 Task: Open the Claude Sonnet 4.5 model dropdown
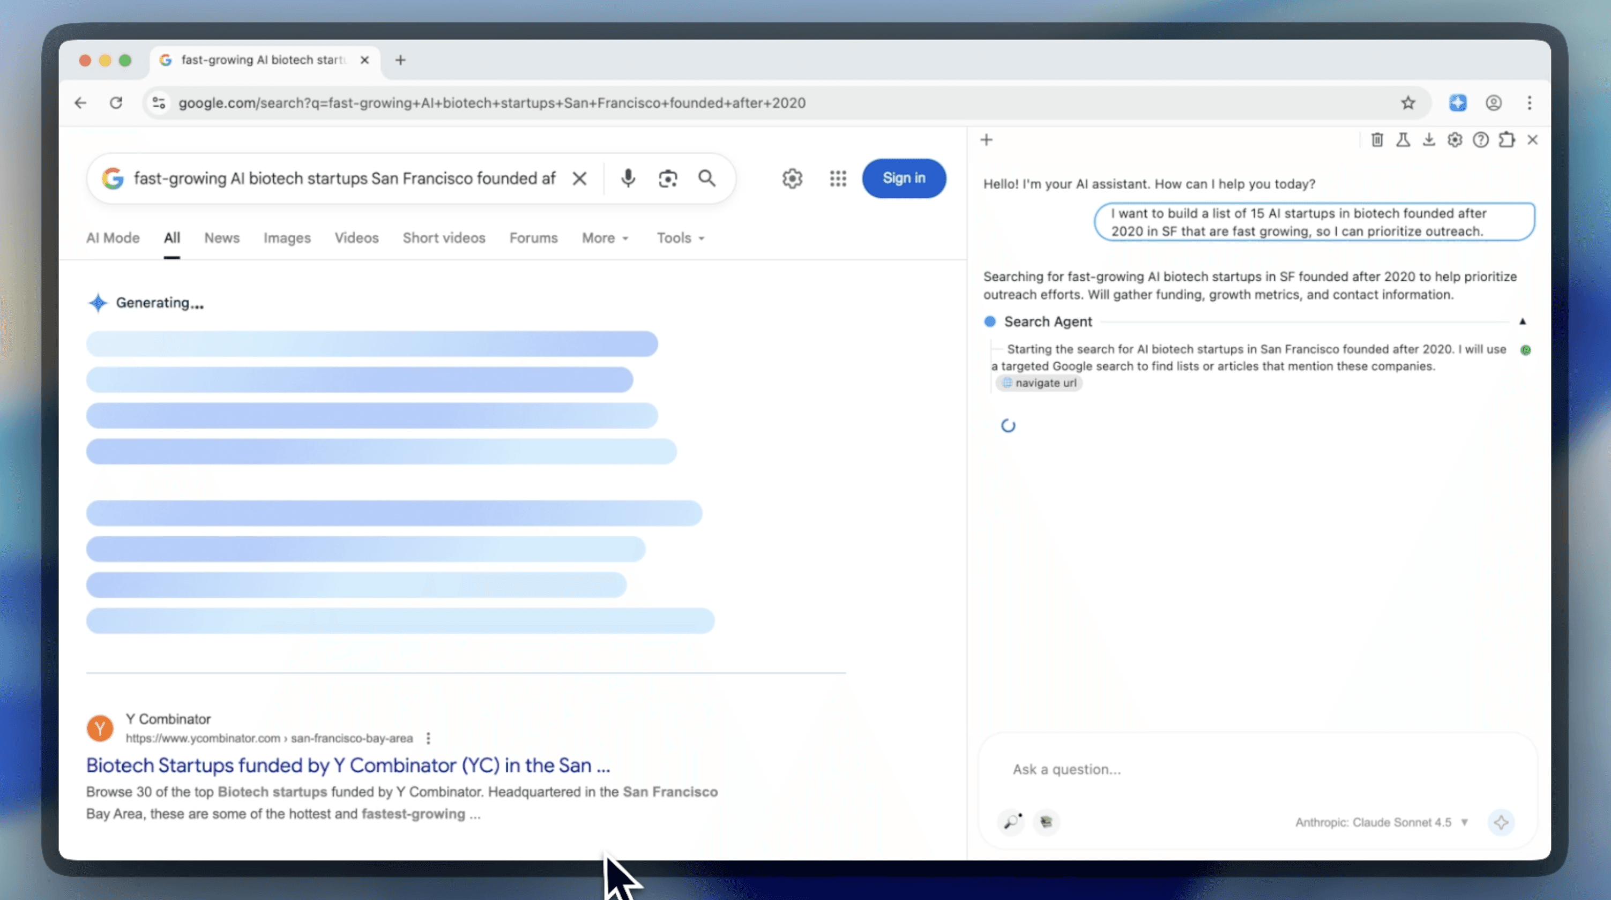[1381, 822]
